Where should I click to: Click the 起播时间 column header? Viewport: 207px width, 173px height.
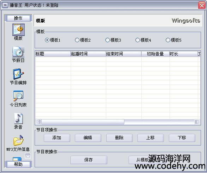(88, 54)
